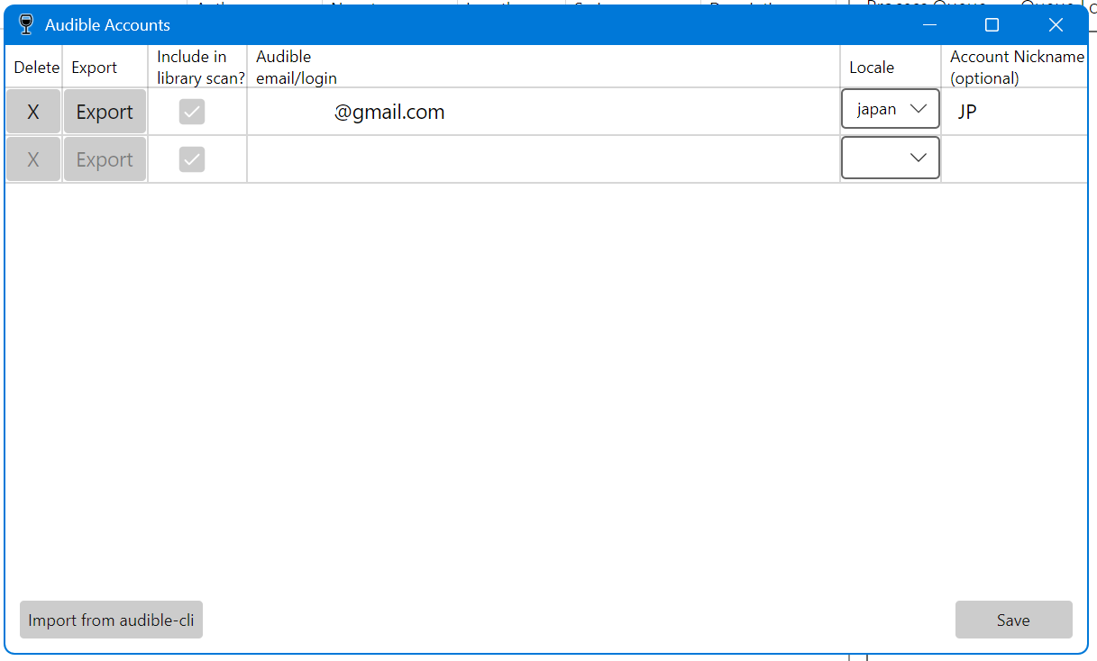This screenshot has height=661, width=1097.
Task: Click the JP account nickname field
Action: click(x=1014, y=112)
